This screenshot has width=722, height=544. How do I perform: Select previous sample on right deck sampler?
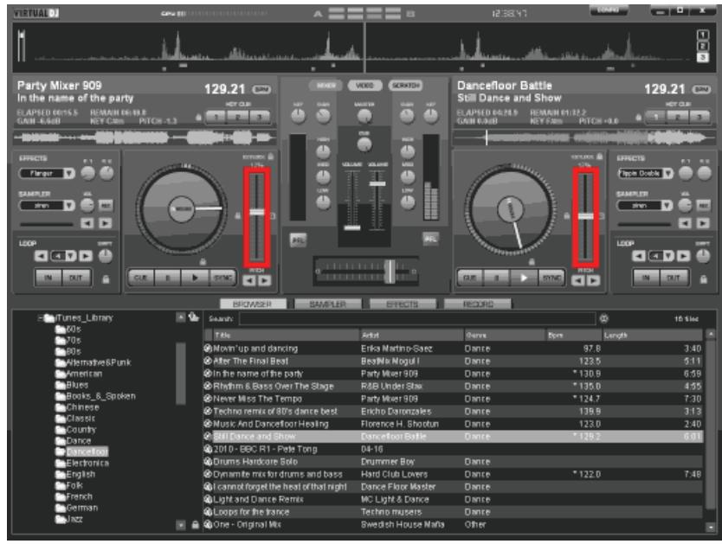[685, 223]
